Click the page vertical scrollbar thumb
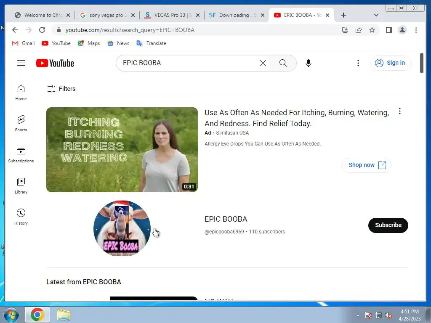 coord(422,63)
